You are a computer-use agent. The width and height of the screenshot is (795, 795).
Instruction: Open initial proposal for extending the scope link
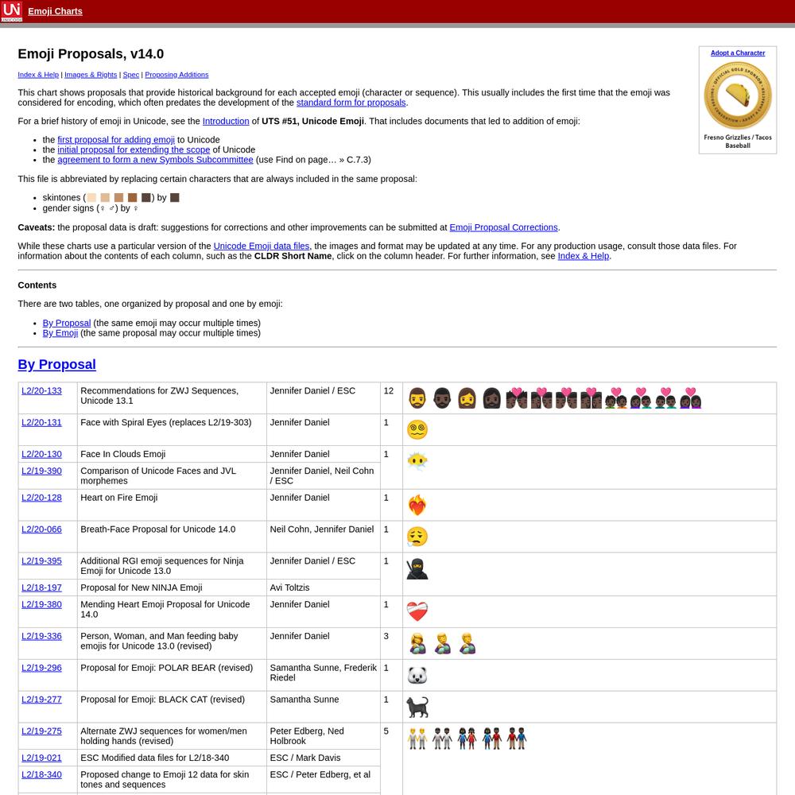pos(134,149)
